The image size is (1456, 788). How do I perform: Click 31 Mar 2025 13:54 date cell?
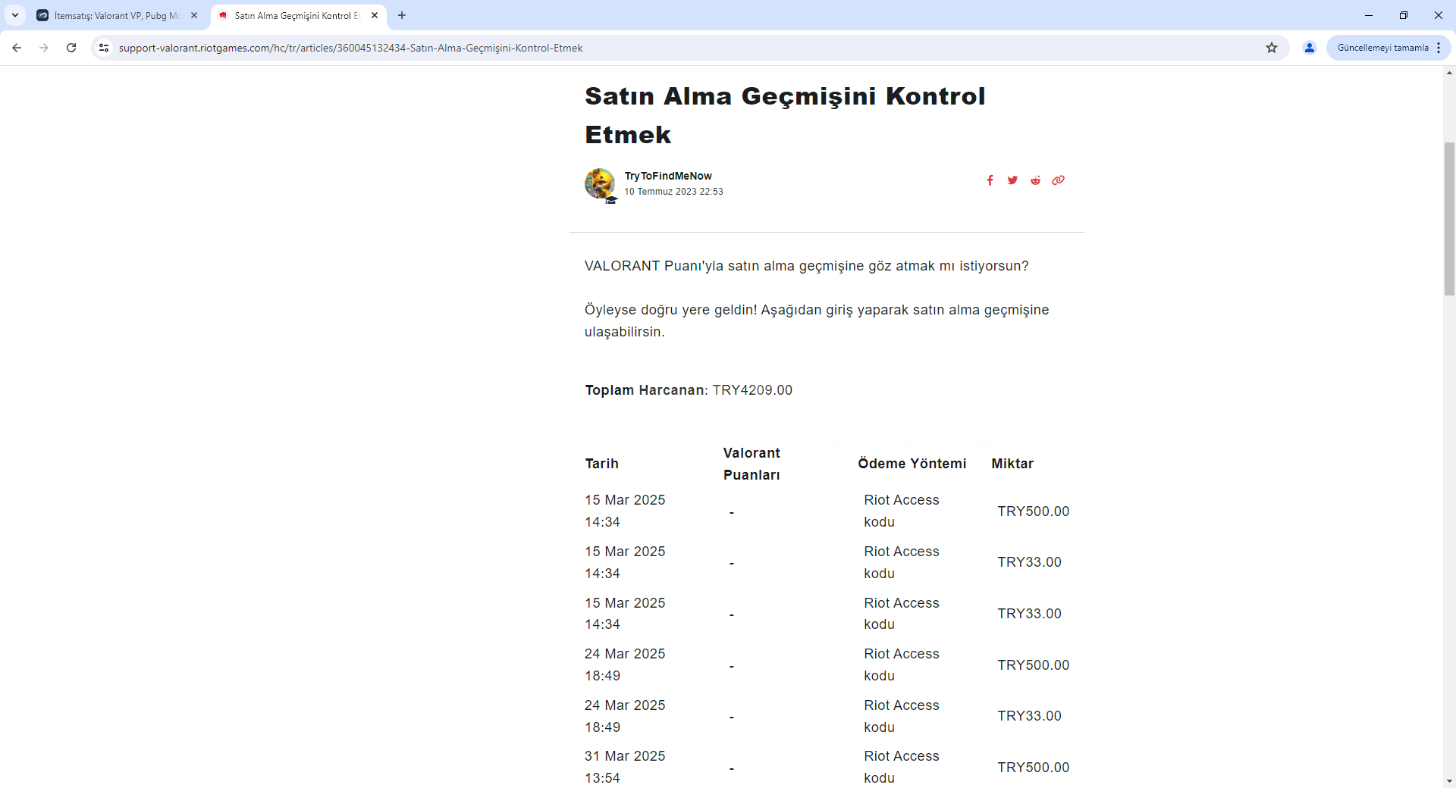pyautogui.click(x=625, y=767)
